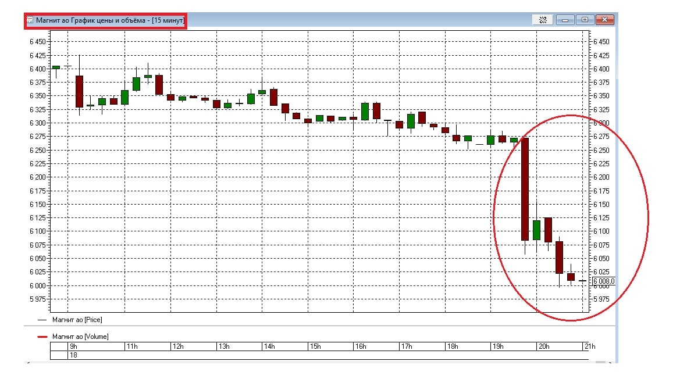Click the '17h' time axis label
Image resolution: width=687 pixels, height=386 pixels.
407,346
